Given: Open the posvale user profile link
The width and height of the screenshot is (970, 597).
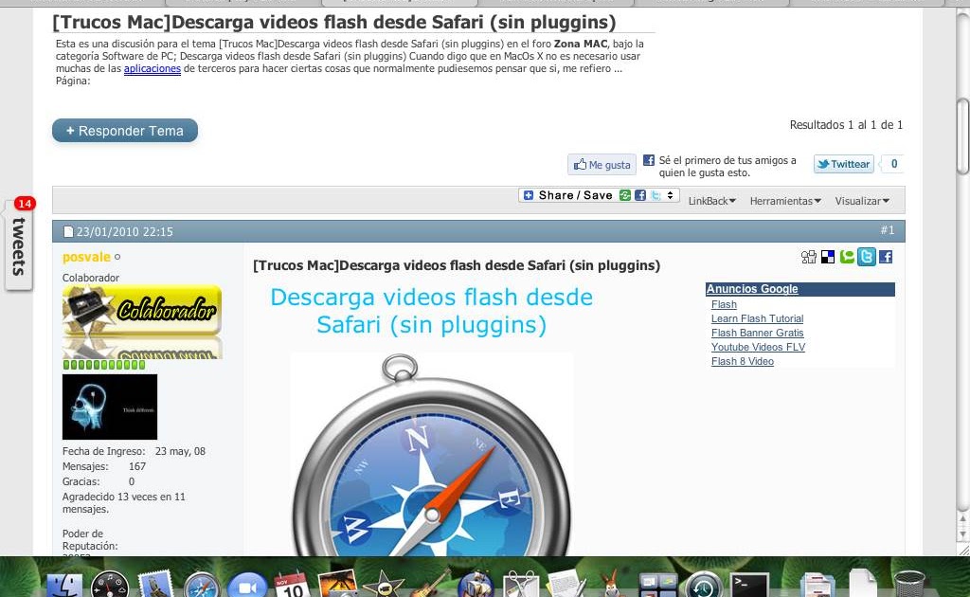Looking at the screenshot, I should [x=86, y=257].
